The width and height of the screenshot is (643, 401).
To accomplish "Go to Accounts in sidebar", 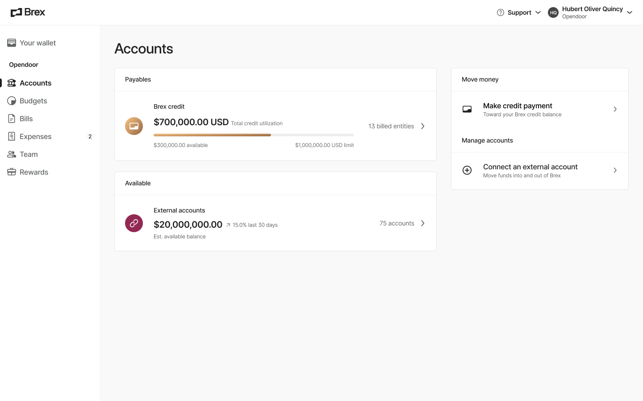I will tap(35, 83).
